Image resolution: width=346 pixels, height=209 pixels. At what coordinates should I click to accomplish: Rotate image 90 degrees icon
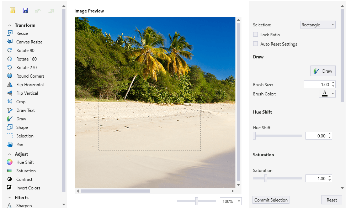tap(10, 50)
